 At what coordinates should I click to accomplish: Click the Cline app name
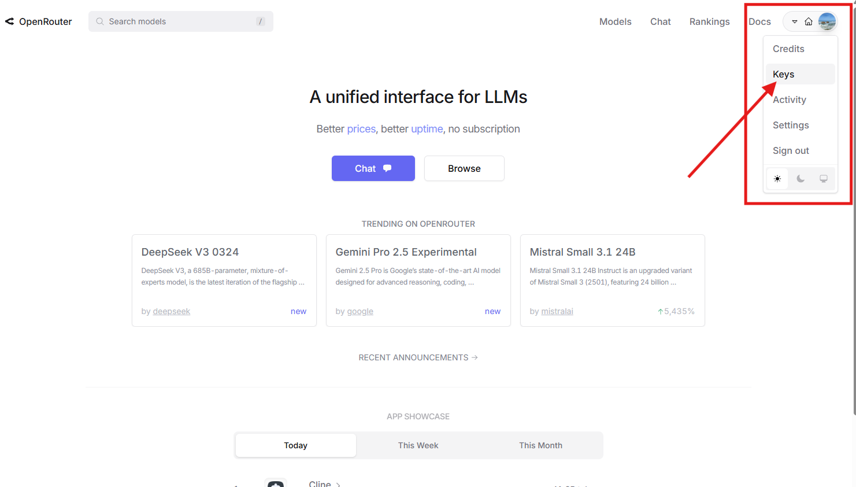pyautogui.click(x=320, y=484)
